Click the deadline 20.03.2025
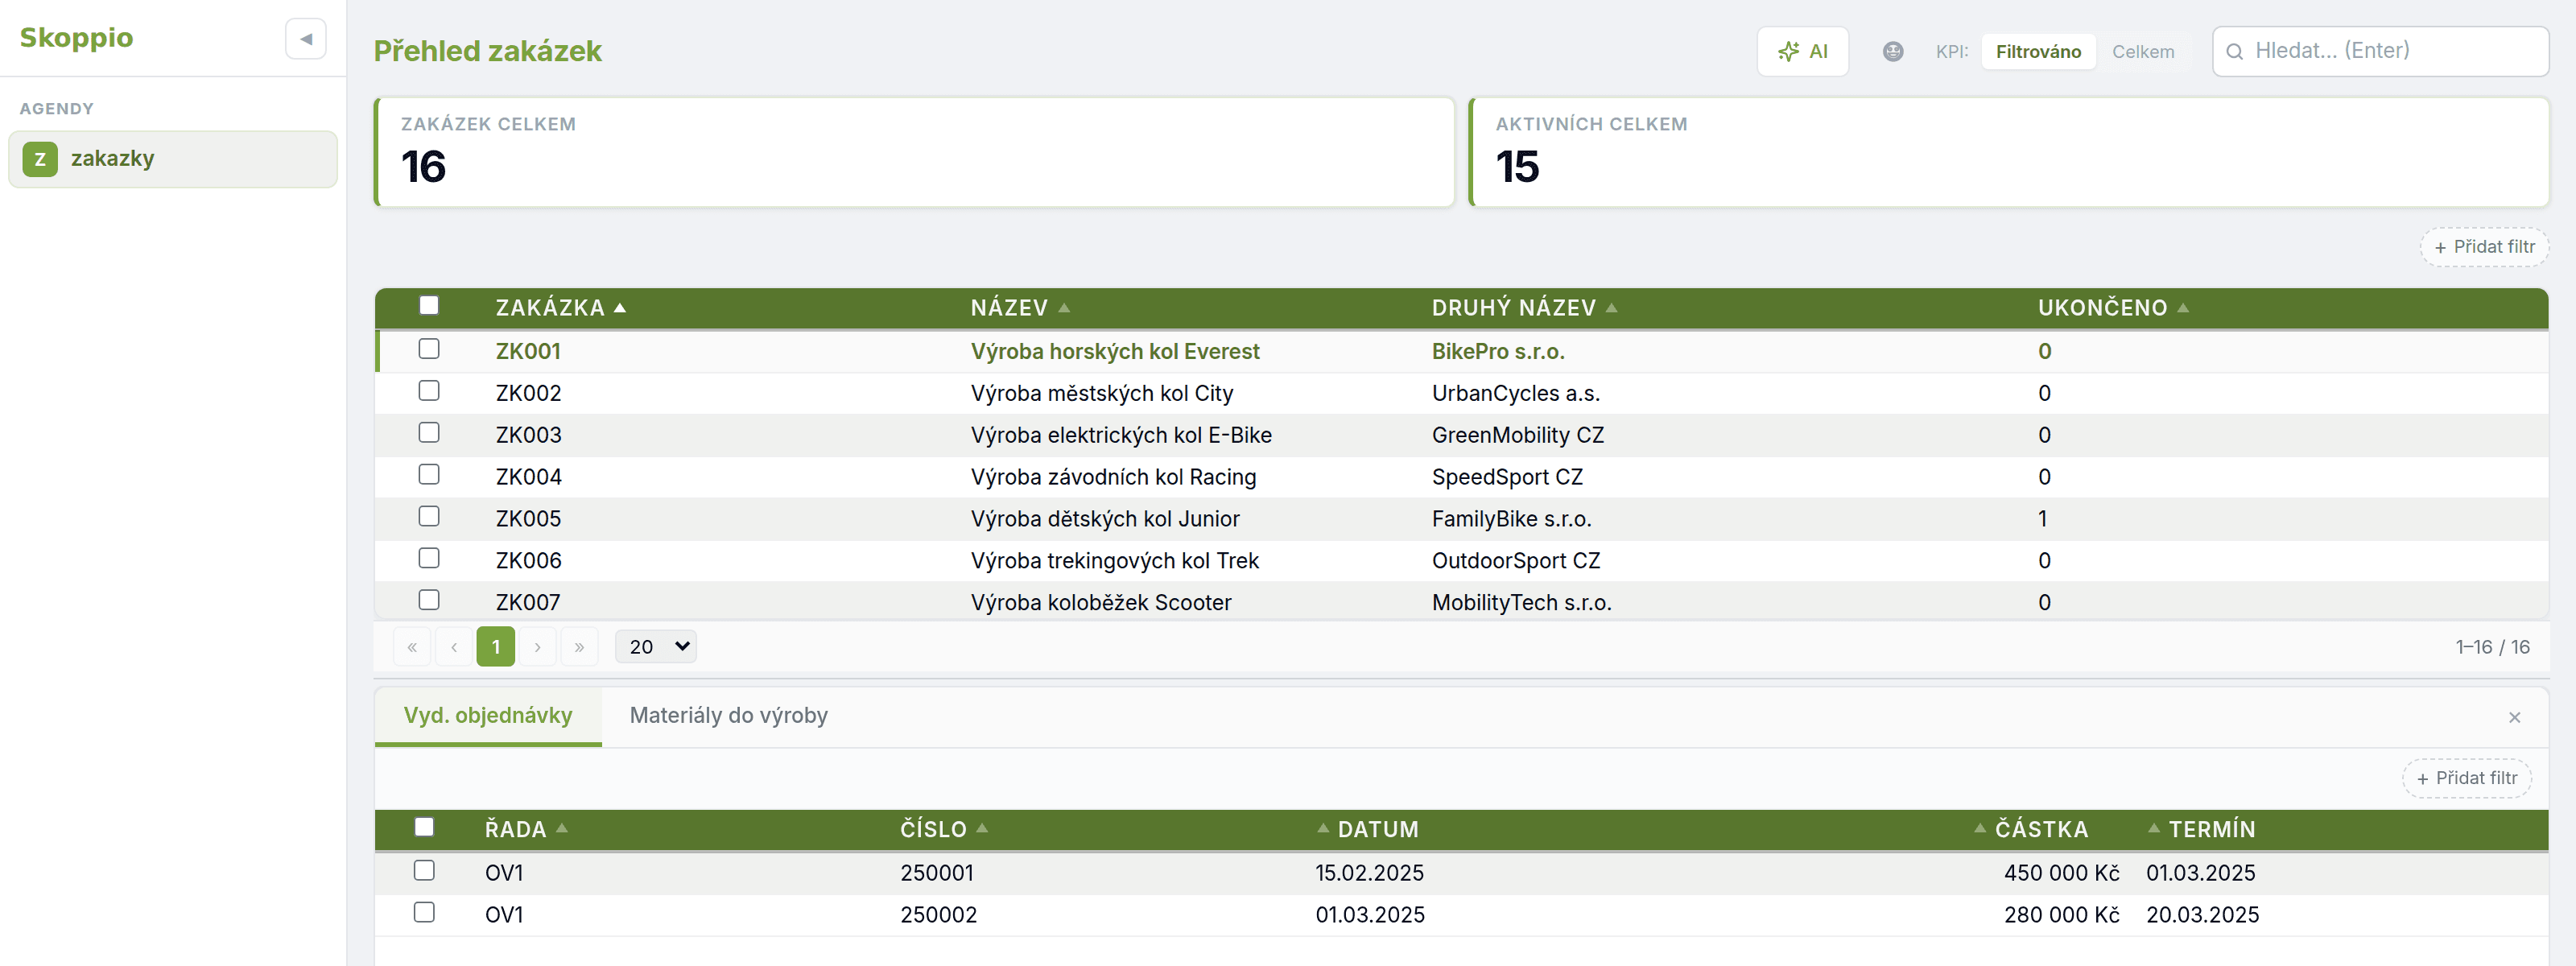The image size is (2576, 966). [2202, 916]
